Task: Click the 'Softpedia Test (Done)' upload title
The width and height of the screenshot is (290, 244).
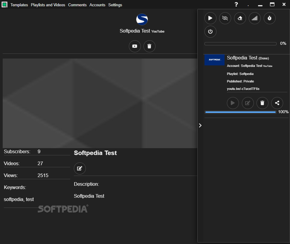Action: click(248, 58)
